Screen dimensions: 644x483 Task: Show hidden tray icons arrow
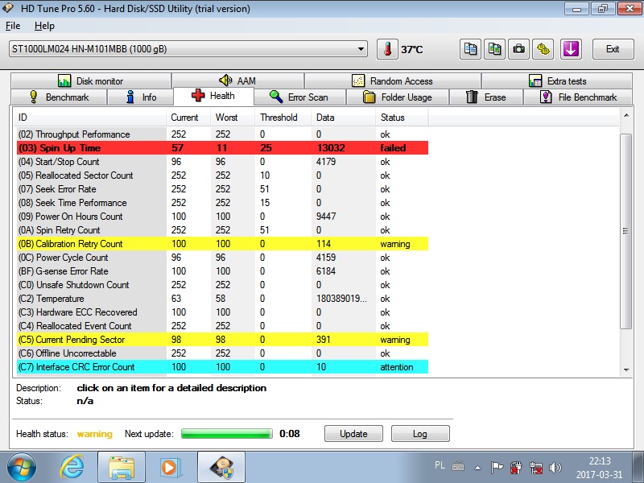pyautogui.click(x=477, y=468)
